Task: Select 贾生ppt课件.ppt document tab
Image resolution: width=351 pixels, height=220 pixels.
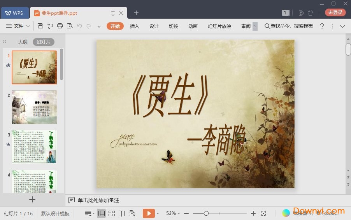Action: (59, 13)
